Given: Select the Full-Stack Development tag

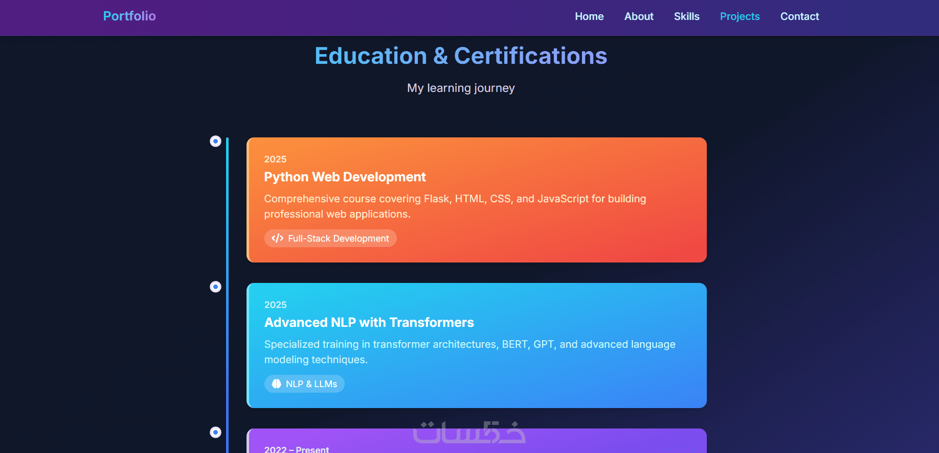Looking at the screenshot, I should click(330, 239).
